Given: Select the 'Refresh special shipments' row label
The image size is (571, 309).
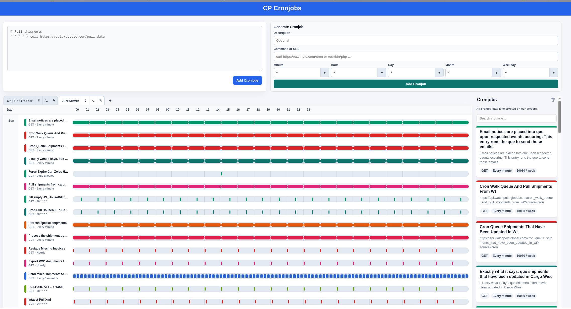Looking at the screenshot, I should point(47,223).
